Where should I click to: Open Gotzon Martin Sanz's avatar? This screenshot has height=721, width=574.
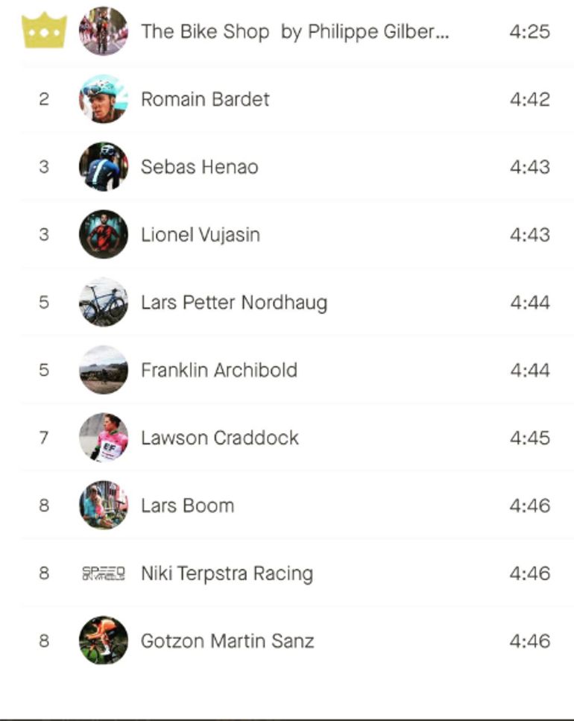pos(104,640)
